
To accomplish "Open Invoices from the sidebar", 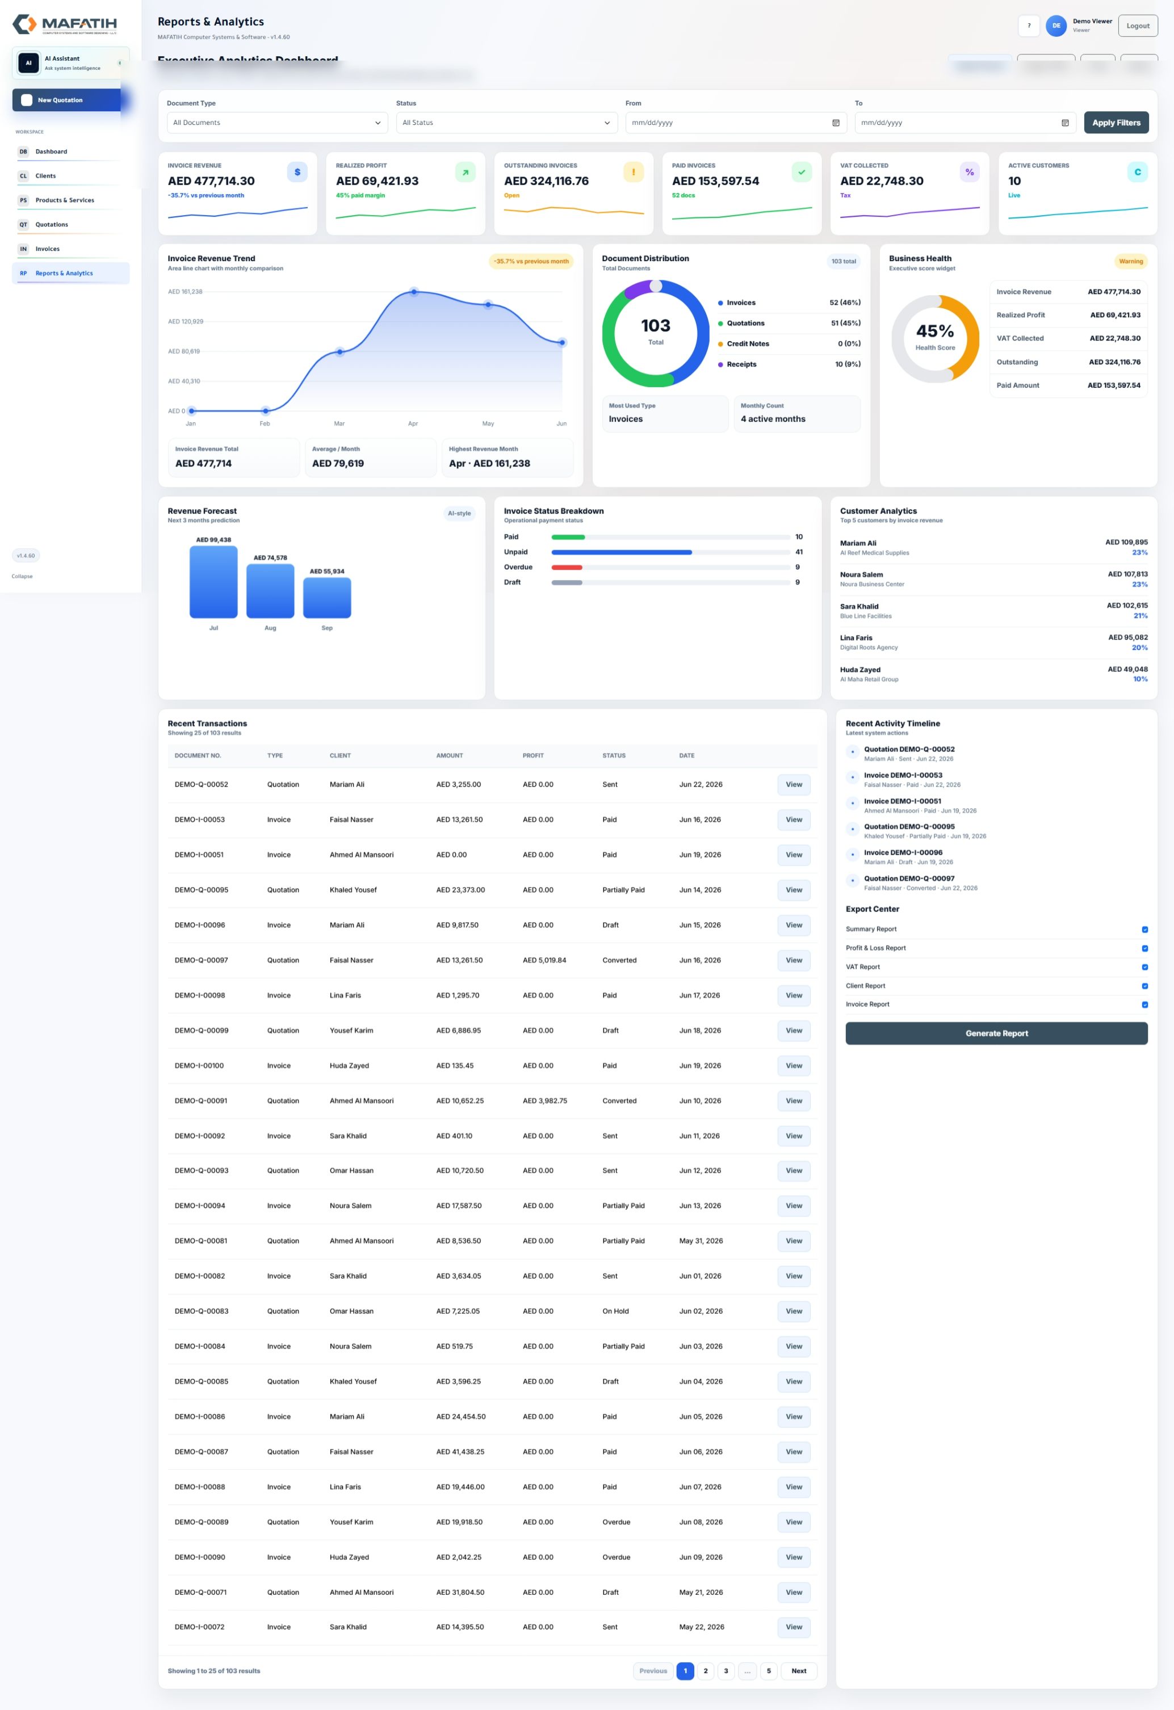I will coord(70,249).
